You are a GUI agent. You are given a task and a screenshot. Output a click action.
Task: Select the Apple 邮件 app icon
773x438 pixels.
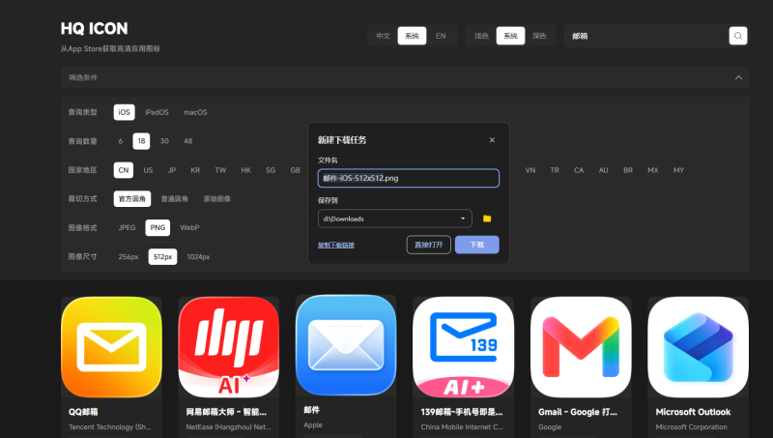pos(346,345)
